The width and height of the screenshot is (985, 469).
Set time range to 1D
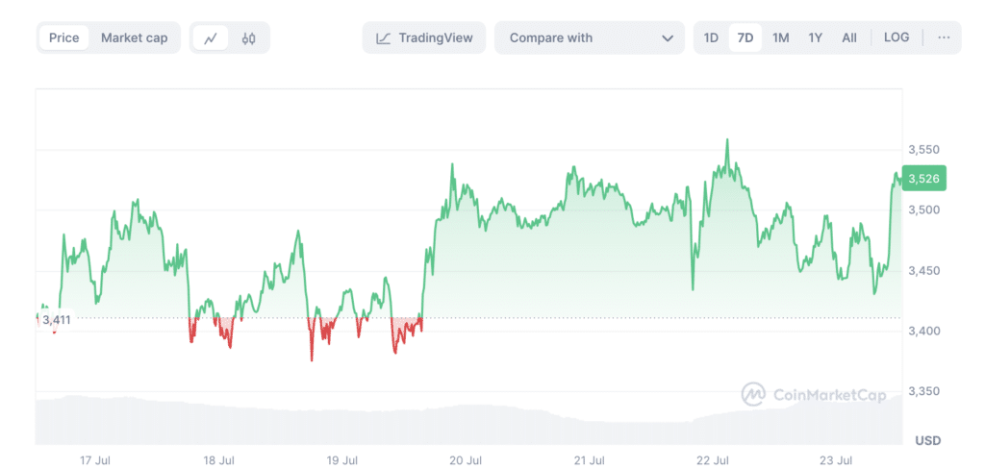(x=711, y=38)
